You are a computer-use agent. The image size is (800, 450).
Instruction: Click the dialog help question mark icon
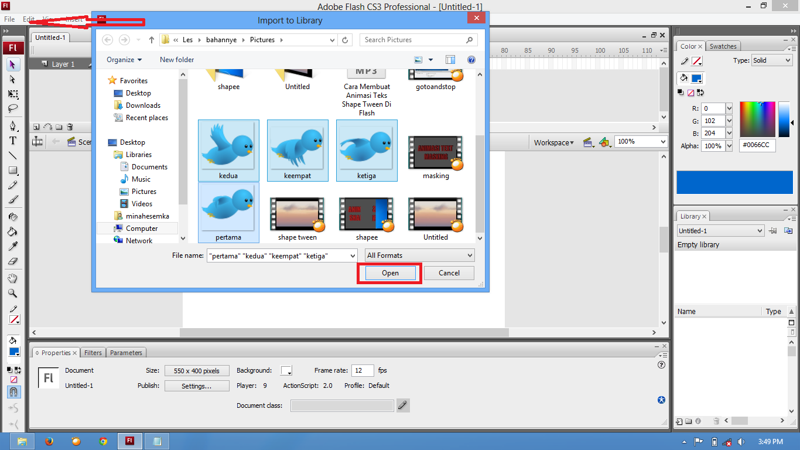471,60
